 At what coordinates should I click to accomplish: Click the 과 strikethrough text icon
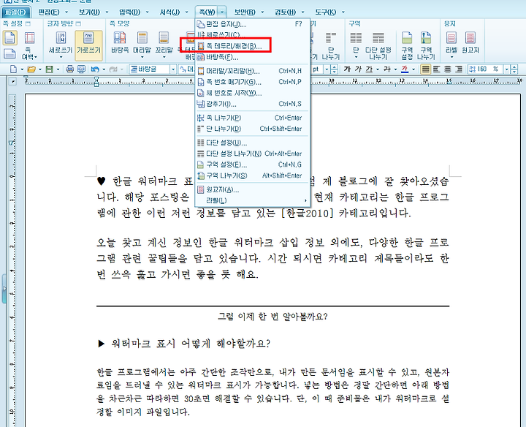point(386,69)
